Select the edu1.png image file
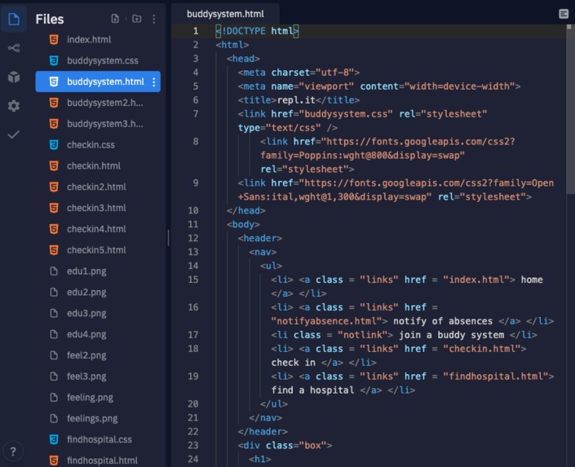Image resolution: width=575 pixels, height=467 pixels. point(98,271)
